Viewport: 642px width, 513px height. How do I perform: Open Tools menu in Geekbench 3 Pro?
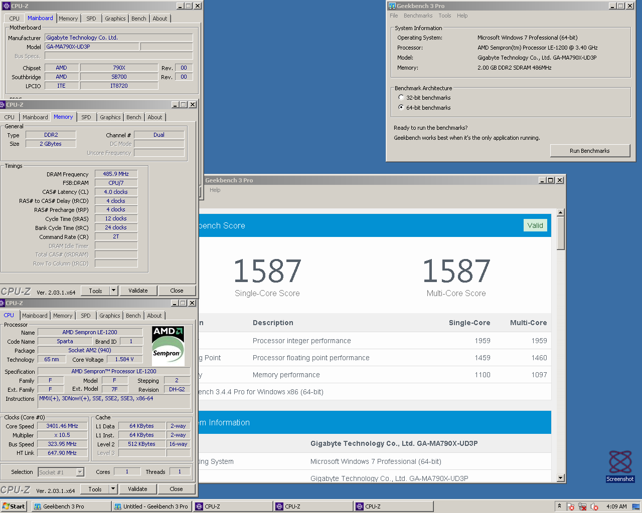(x=444, y=16)
